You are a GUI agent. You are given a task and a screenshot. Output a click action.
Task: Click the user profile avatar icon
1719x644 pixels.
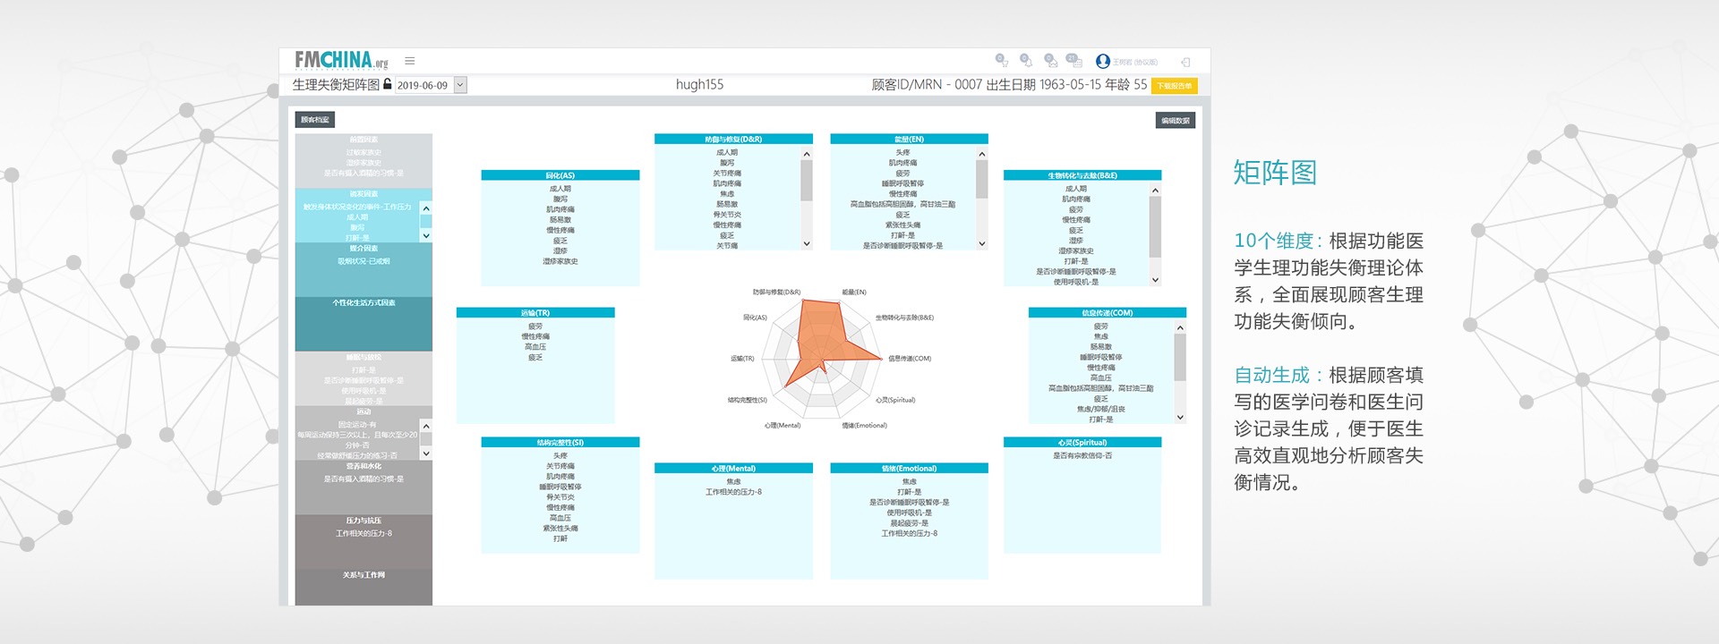(1103, 62)
